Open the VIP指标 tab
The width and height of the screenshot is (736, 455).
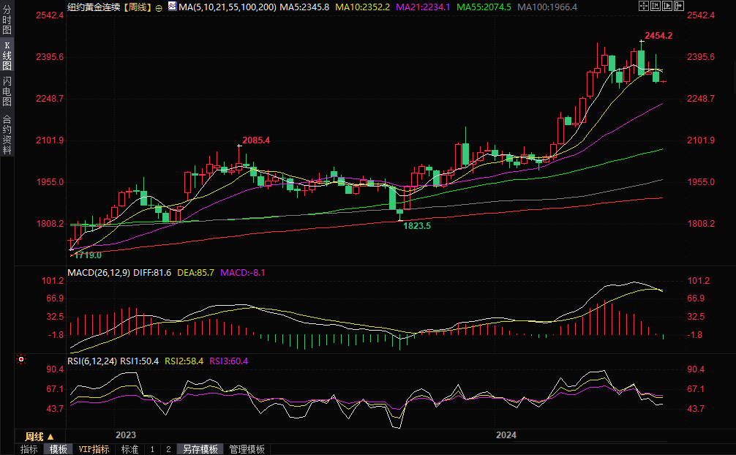point(94,449)
